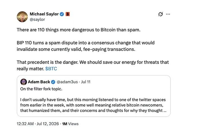197x133 pixels.
Task: Click the $BTC cashtag link
Action: (51, 69)
